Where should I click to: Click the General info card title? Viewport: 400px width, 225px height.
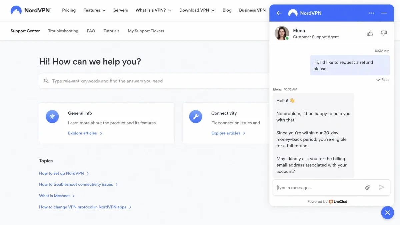click(x=80, y=113)
